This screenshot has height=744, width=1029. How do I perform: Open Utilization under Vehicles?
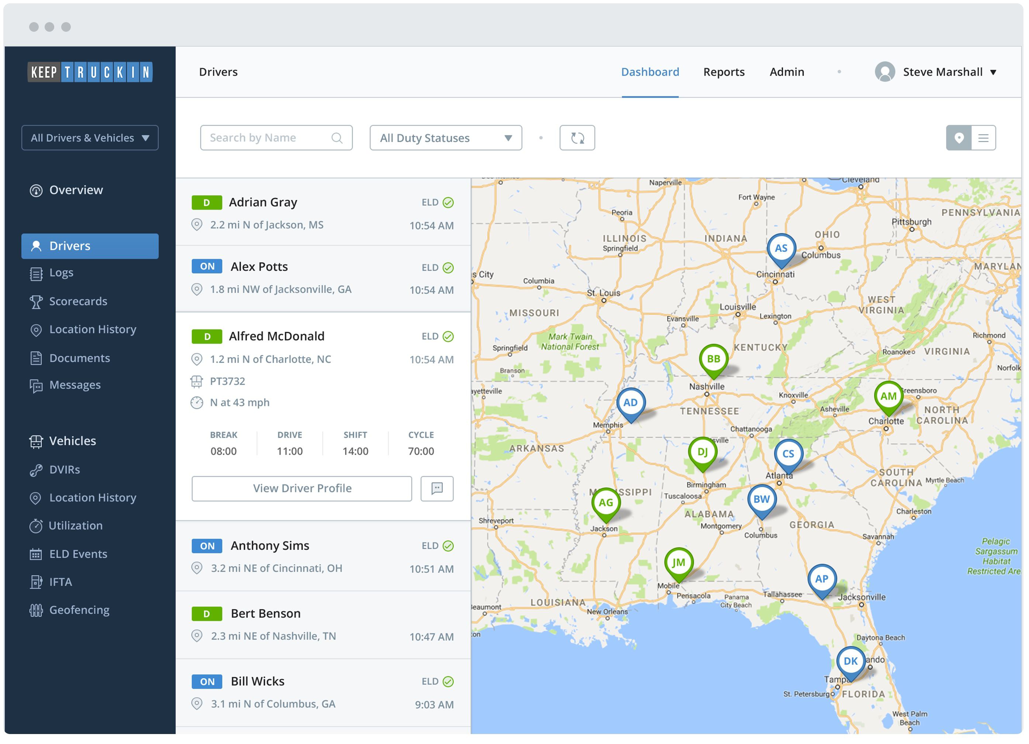[x=75, y=526]
